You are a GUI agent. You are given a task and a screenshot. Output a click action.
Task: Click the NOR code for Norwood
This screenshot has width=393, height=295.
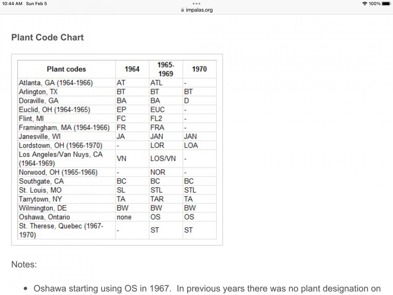point(158,172)
